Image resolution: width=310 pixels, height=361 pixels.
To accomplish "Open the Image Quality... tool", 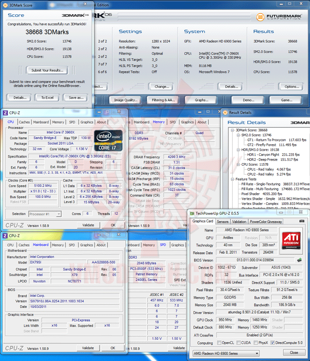I will 126,100.
